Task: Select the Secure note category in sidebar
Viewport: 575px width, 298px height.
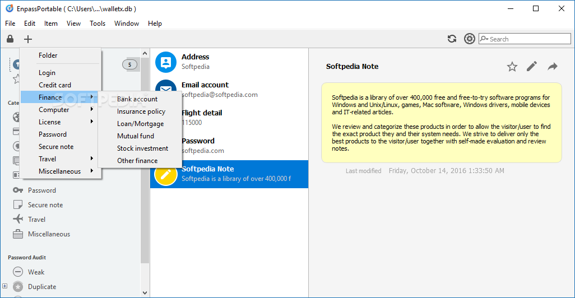Action: pyautogui.click(x=45, y=205)
